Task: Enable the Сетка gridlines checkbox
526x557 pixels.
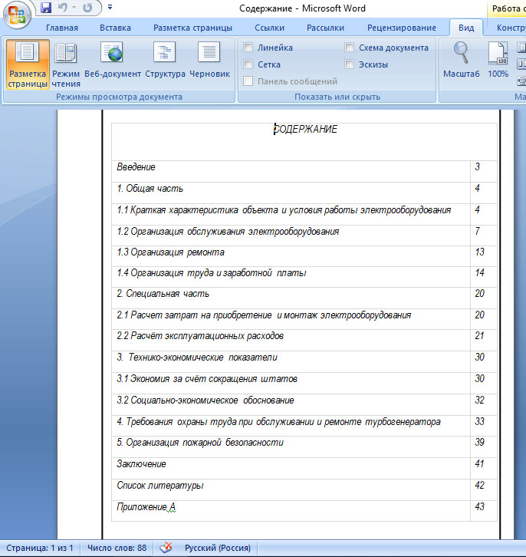Action: pos(248,64)
